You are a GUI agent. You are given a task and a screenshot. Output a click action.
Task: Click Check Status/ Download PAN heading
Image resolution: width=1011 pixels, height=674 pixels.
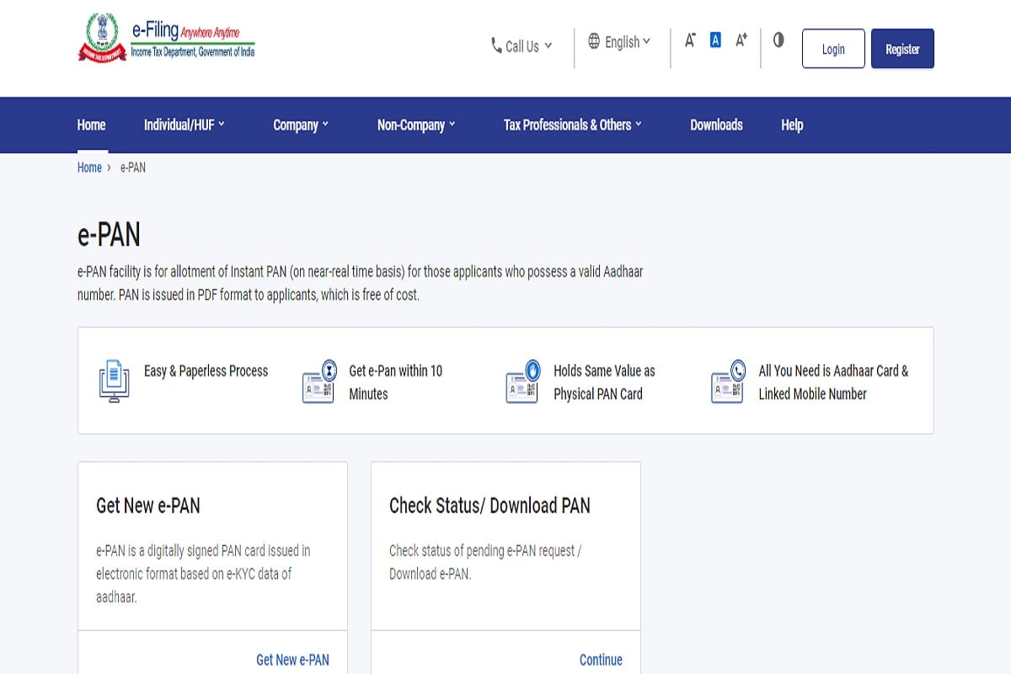coord(489,505)
